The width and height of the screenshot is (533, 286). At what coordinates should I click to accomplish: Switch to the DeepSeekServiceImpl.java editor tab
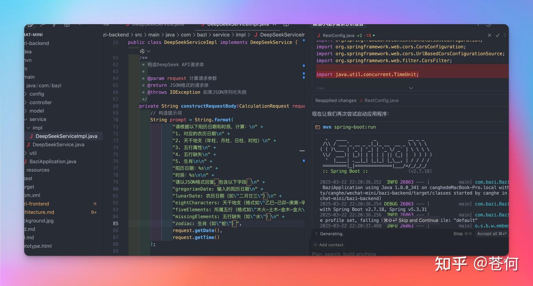[238, 24]
